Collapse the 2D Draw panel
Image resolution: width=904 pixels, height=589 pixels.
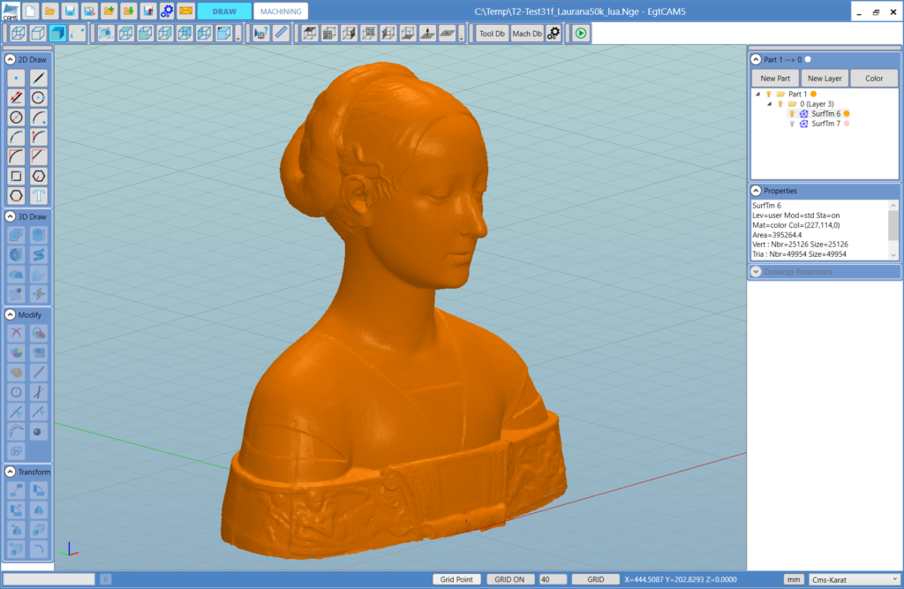(x=11, y=59)
